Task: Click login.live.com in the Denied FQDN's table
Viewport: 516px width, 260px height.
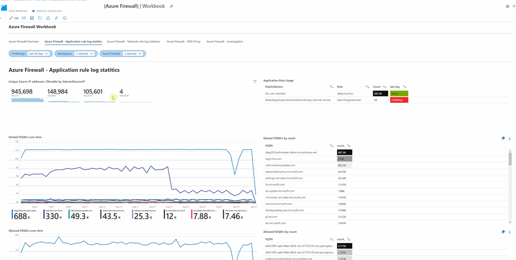Action: click(x=274, y=159)
